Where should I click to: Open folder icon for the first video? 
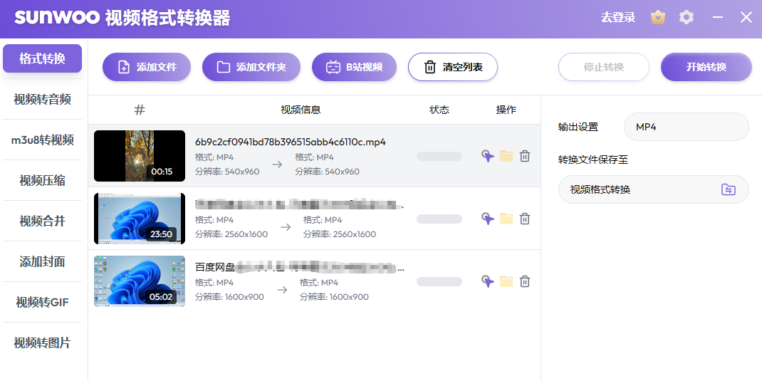click(x=506, y=156)
